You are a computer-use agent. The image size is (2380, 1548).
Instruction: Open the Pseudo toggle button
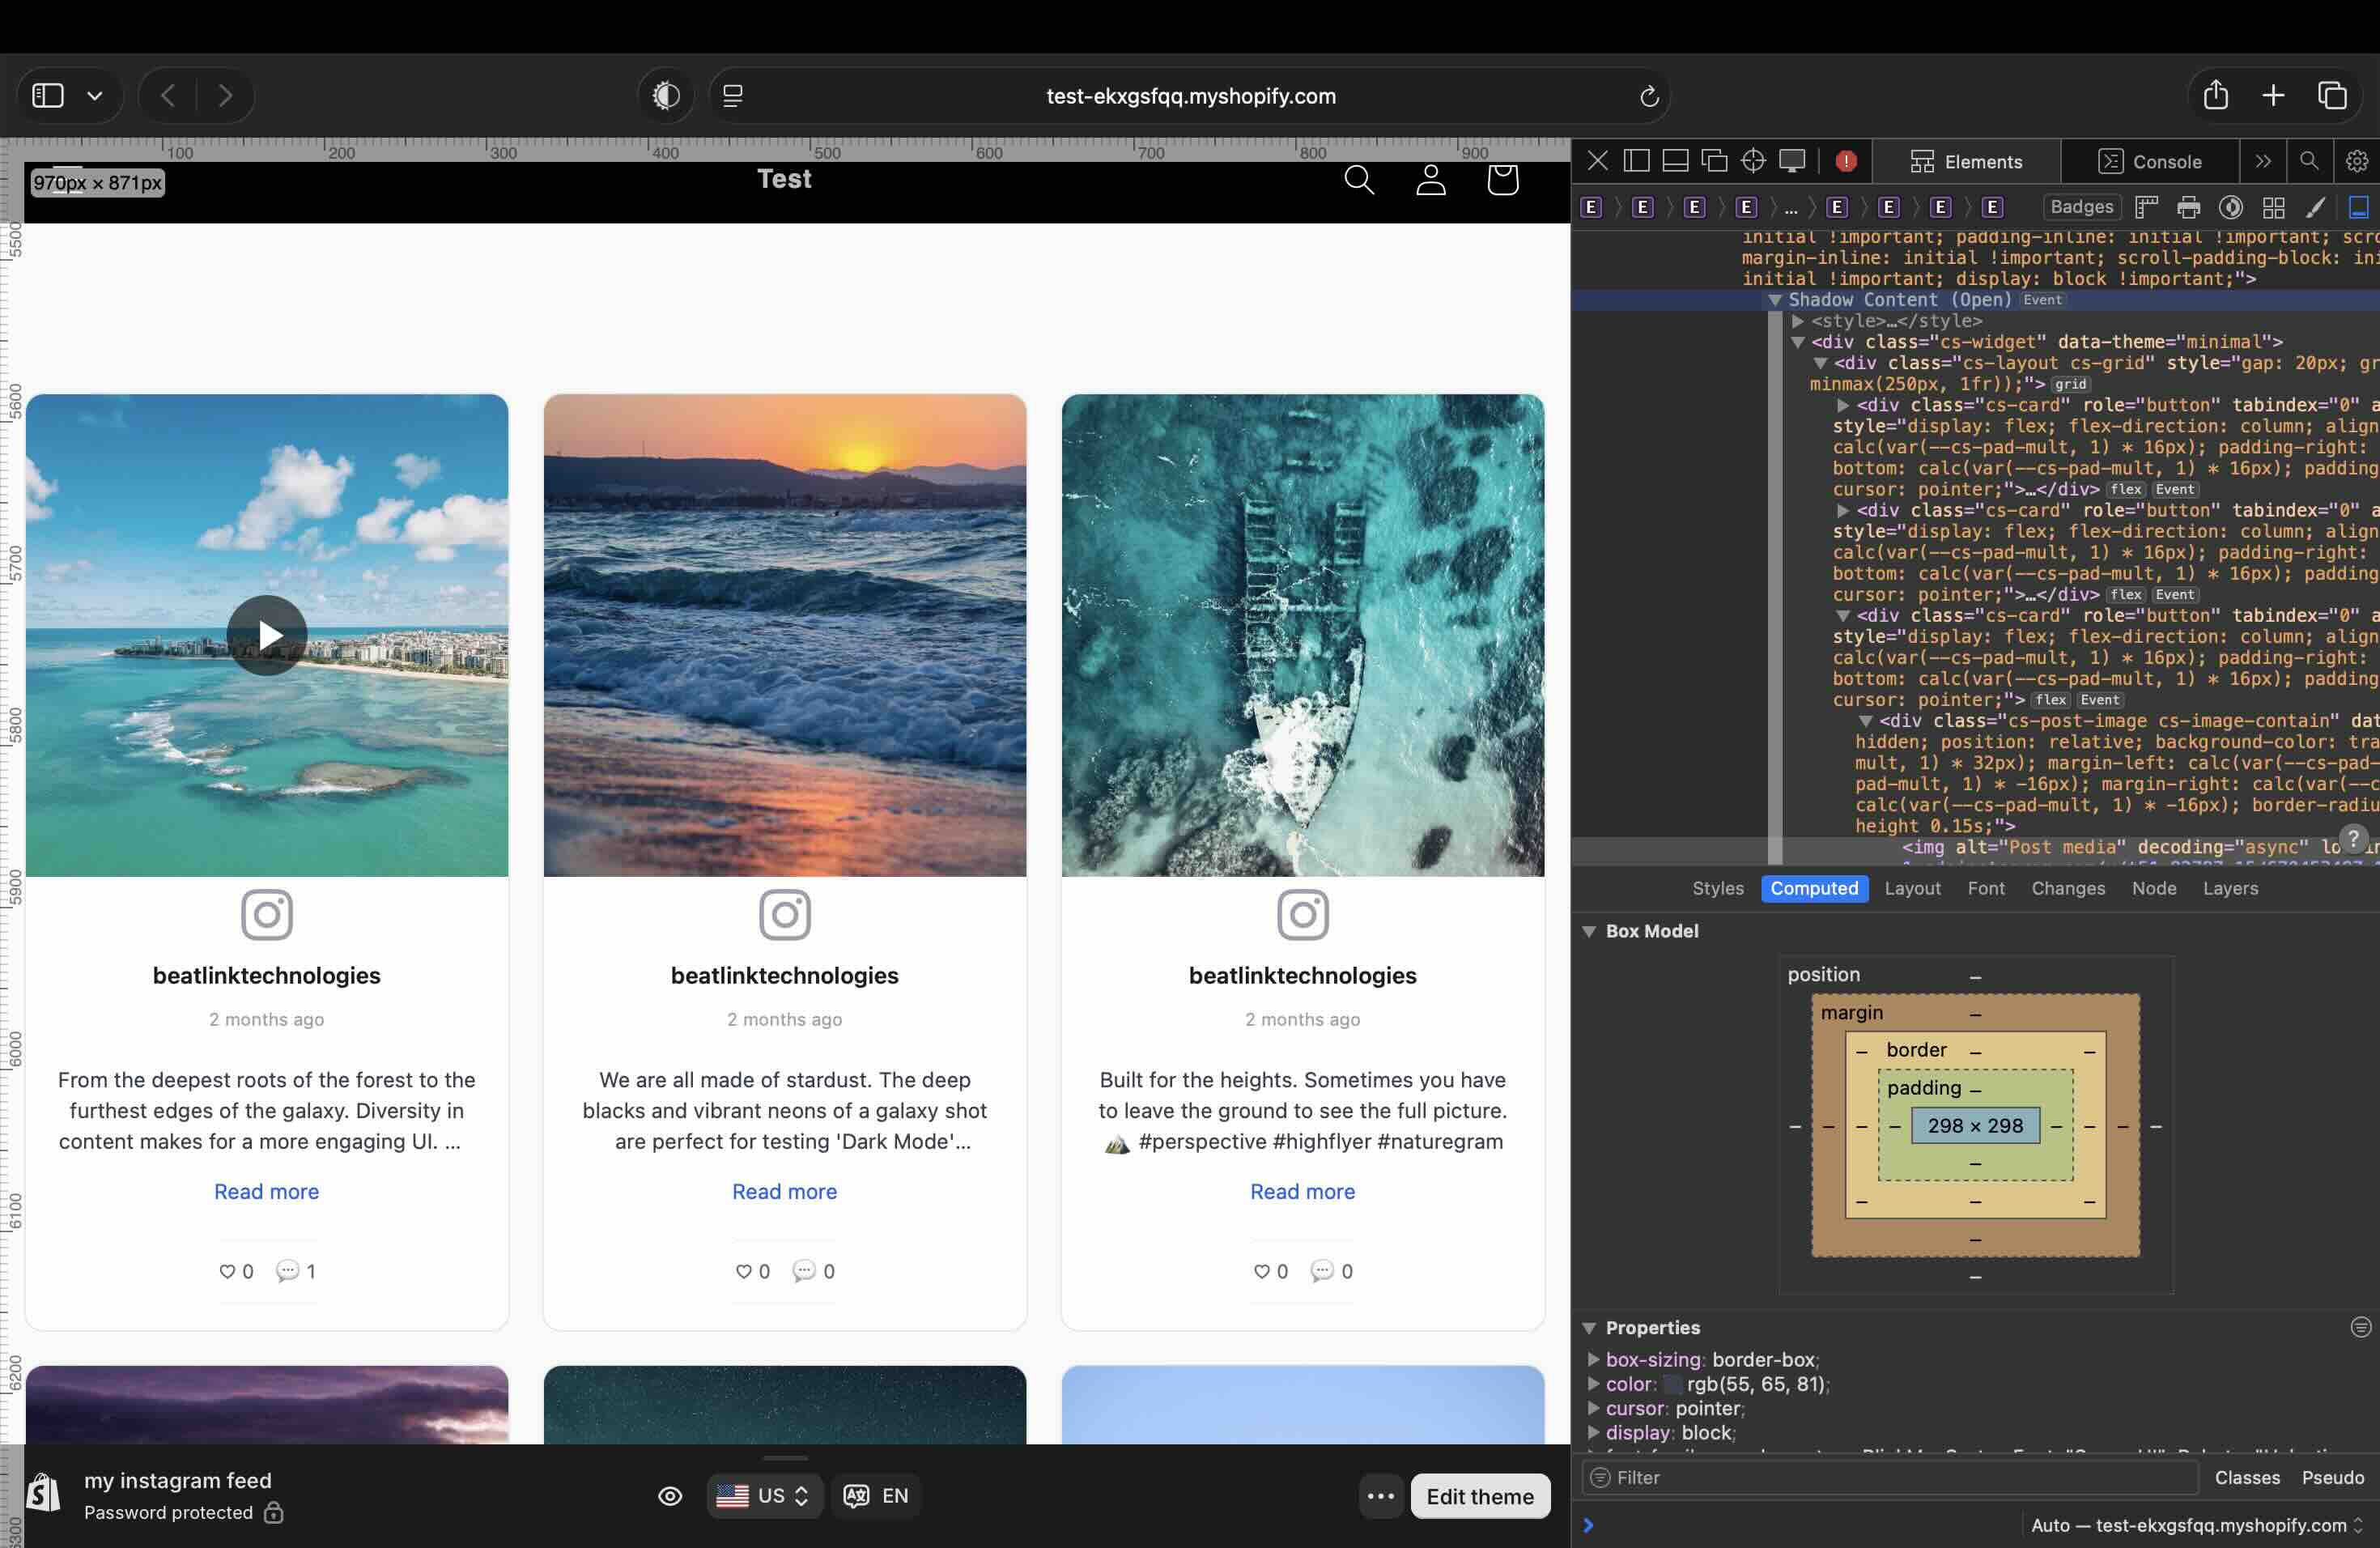coord(2333,1477)
